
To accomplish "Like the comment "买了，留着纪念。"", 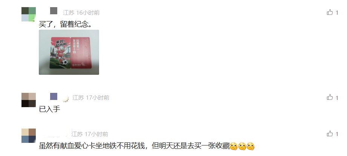I will click(x=330, y=12).
